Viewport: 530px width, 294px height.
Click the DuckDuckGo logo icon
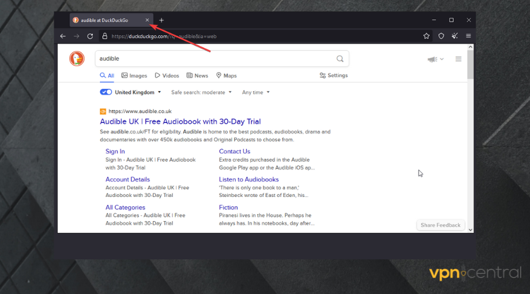click(77, 58)
